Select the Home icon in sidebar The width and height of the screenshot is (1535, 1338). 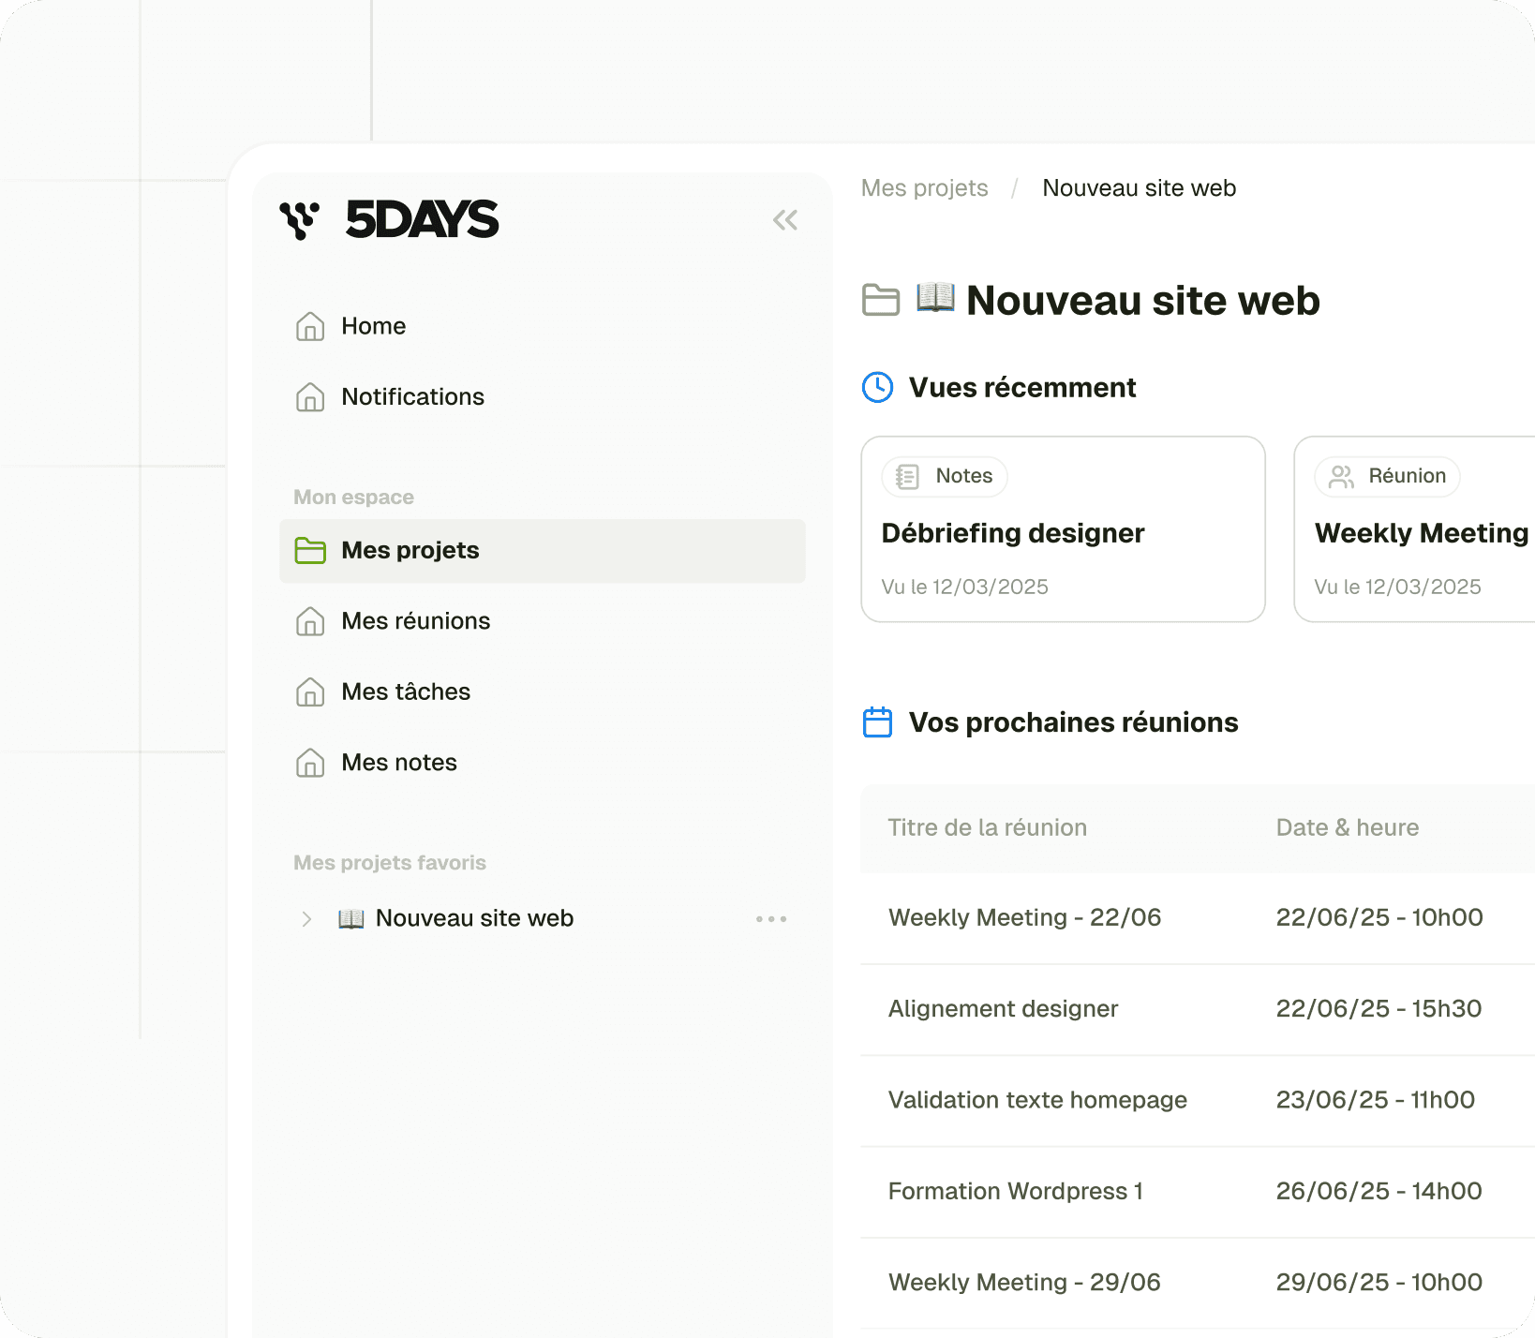pyautogui.click(x=310, y=326)
